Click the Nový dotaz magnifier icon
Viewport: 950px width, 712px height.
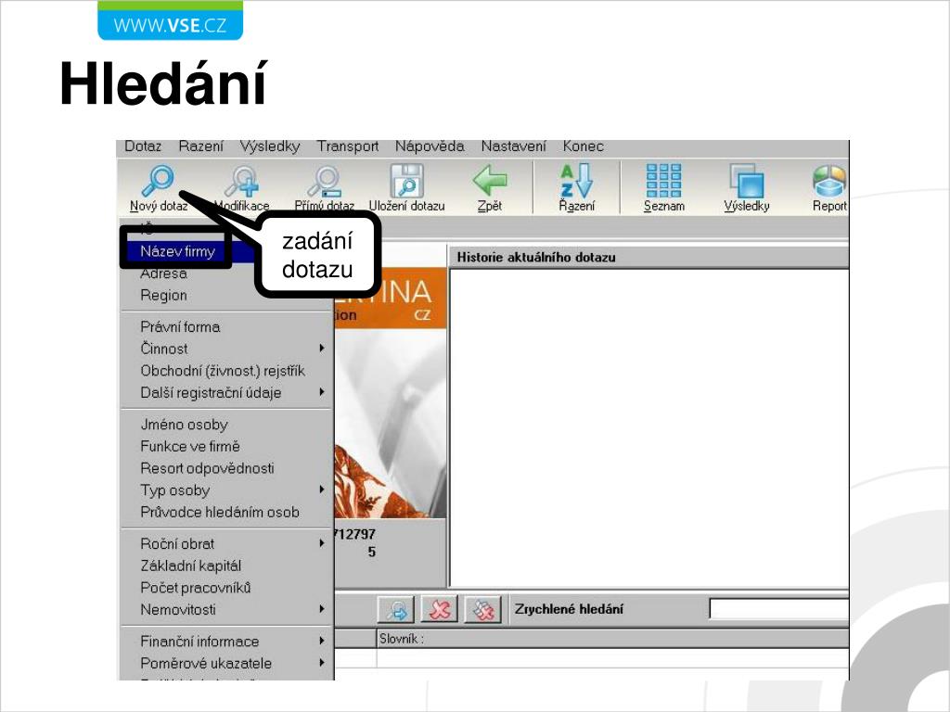158,181
